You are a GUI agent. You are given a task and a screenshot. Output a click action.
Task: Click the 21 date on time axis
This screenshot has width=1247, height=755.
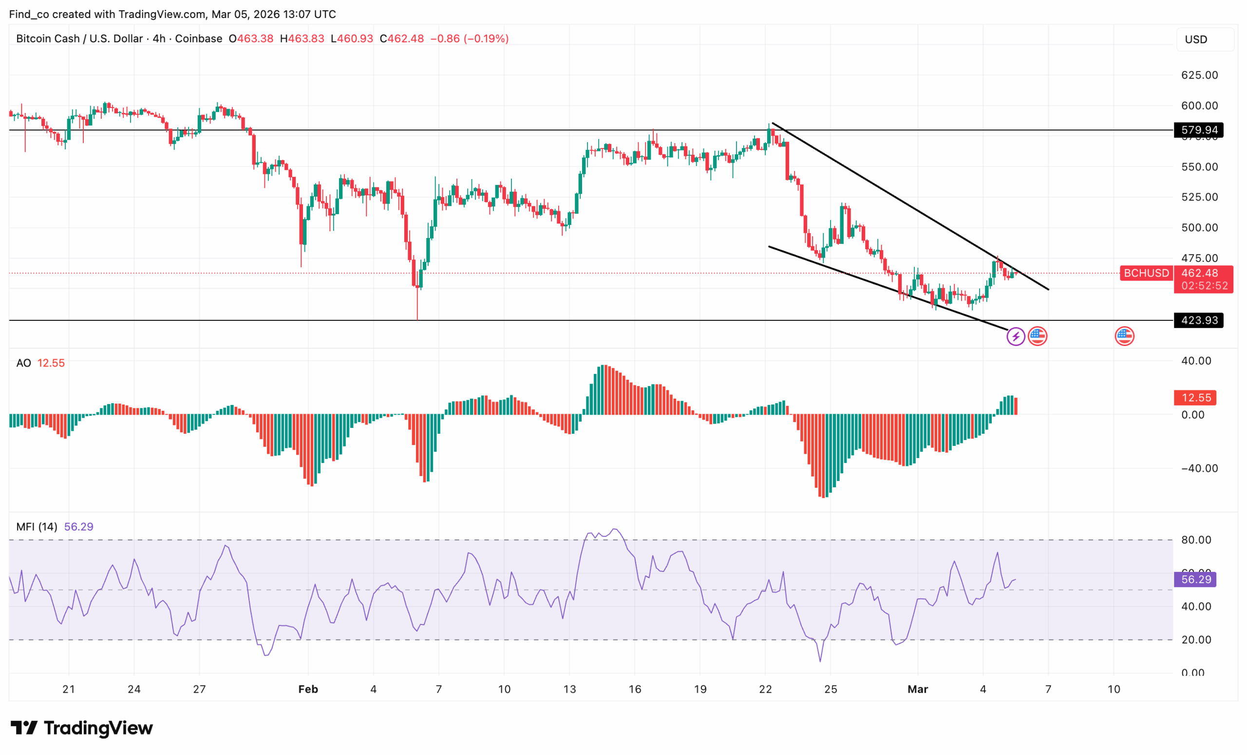[x=69, y=689]
